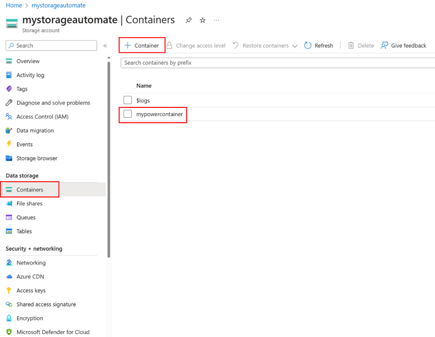Click the Delete trash icon
This screenshot has width=435, height=337.
pyautogui.click(x=351, y=45)
